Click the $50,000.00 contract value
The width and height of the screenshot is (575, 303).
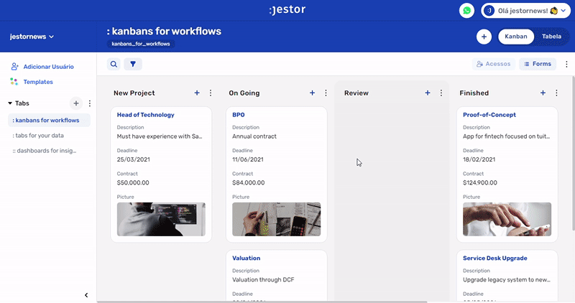coord(133,182)
